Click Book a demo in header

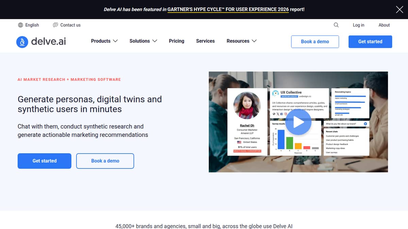coord(315,41)
